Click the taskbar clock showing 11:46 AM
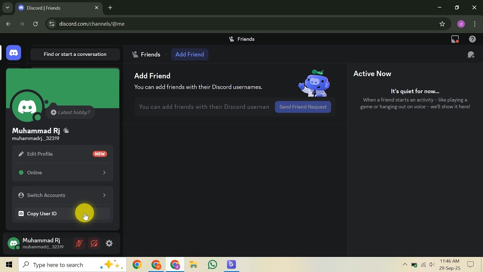483x272 pixels. 449,264
